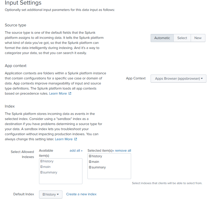Image resolution: width=214 pixels, height=211 pixels.
Task: Follow the Create a new index link
Action: pyautogui.click(x=81, y=194)
